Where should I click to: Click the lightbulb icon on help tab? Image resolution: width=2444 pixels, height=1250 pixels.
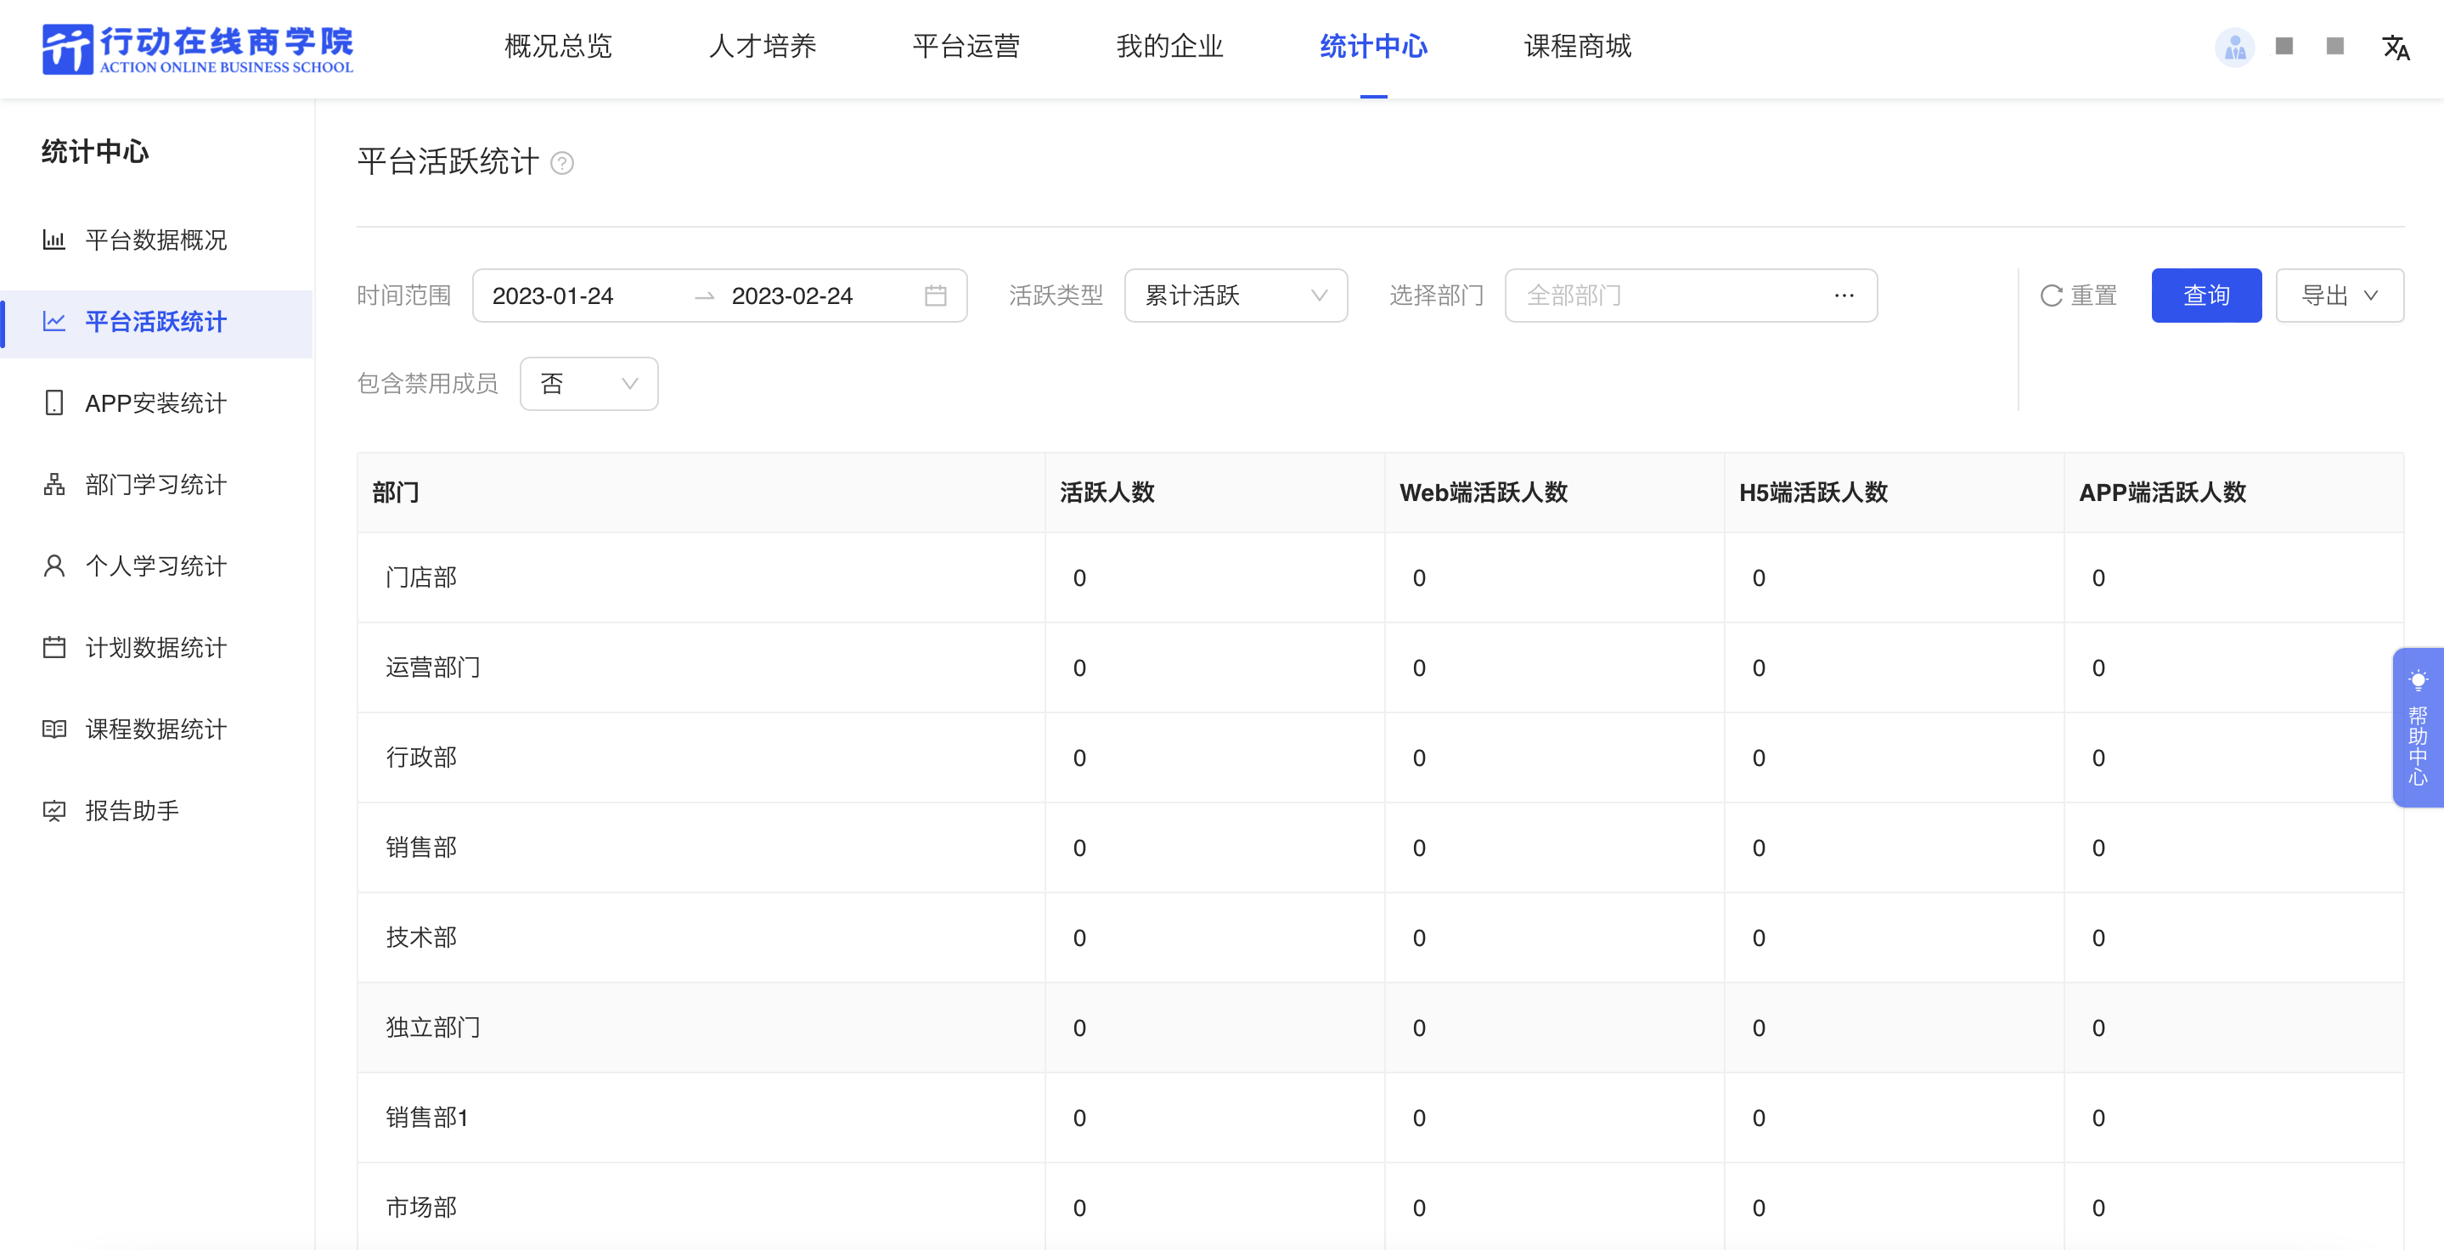coord(2418,680)
